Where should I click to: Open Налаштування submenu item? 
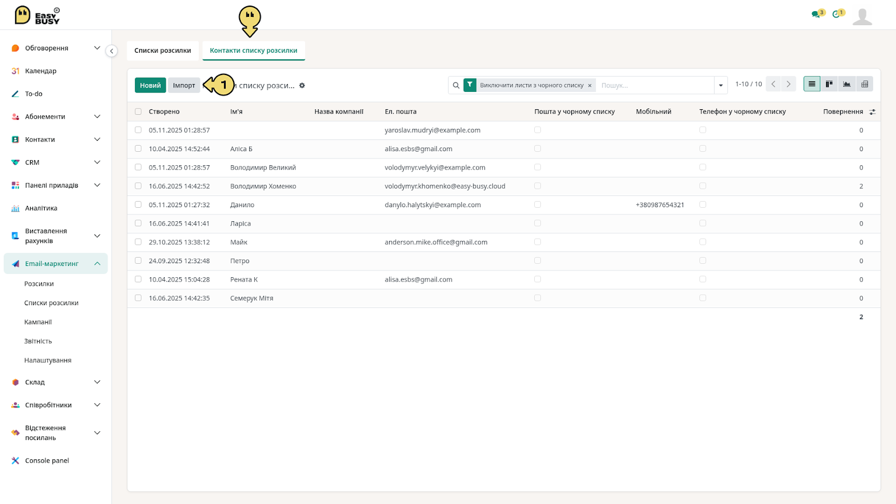[x=48, y=360]
